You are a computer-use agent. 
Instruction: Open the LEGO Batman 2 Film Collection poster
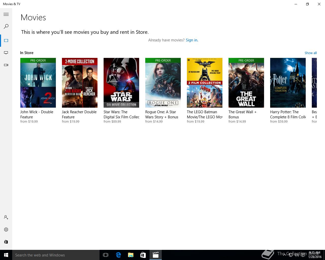[205, 83]
